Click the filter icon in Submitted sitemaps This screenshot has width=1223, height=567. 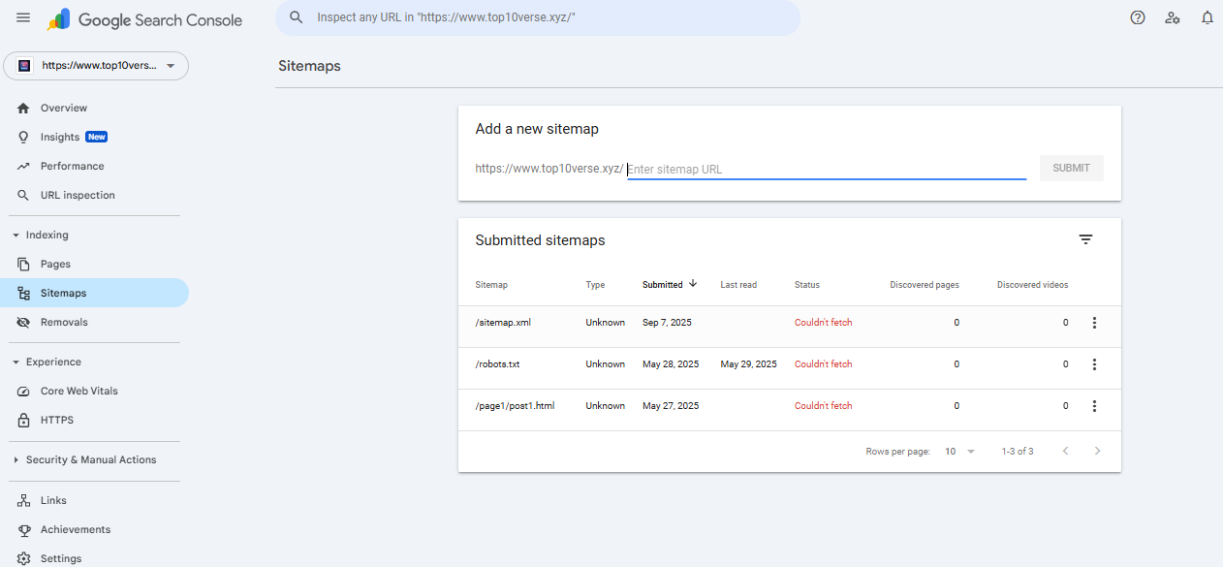[1085, 239]
